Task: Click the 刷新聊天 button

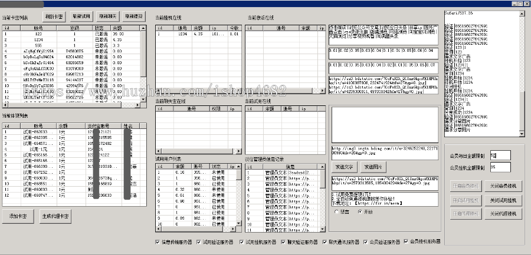Action: (x=108, y=16)
